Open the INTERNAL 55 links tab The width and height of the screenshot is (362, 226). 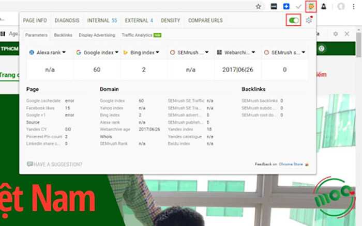102,21
